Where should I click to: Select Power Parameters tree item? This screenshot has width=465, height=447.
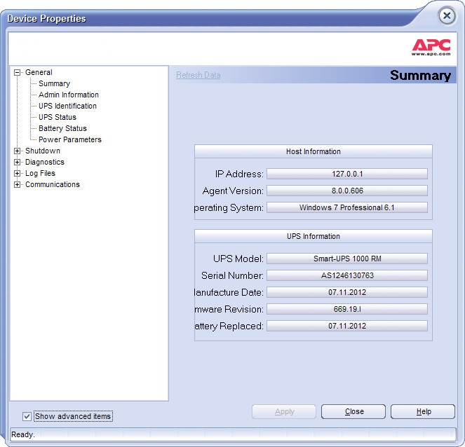pos(70,140)
